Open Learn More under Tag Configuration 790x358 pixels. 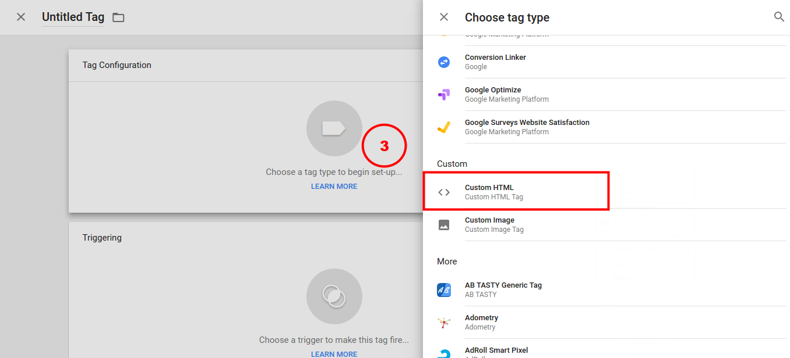pyautogui.click(x=334, y=187)
